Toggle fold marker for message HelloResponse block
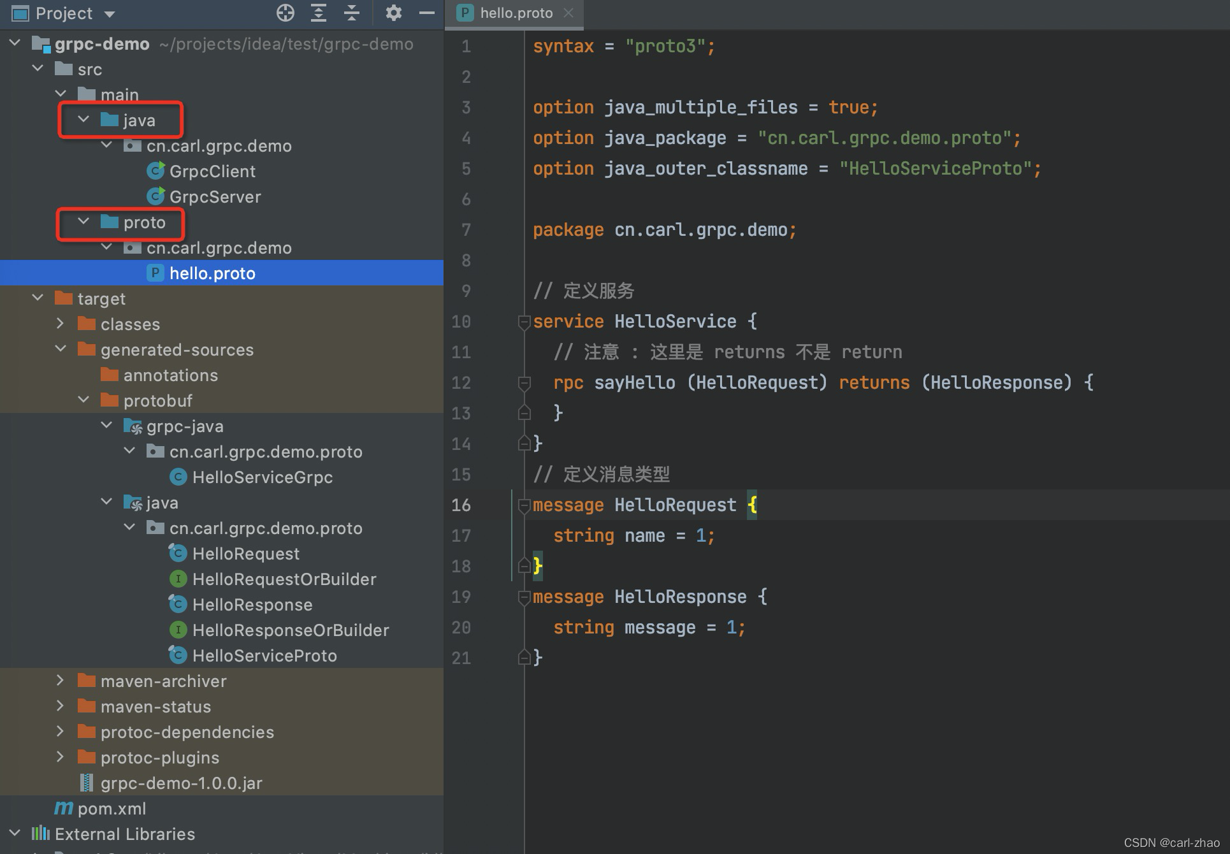 click(524, 597)
